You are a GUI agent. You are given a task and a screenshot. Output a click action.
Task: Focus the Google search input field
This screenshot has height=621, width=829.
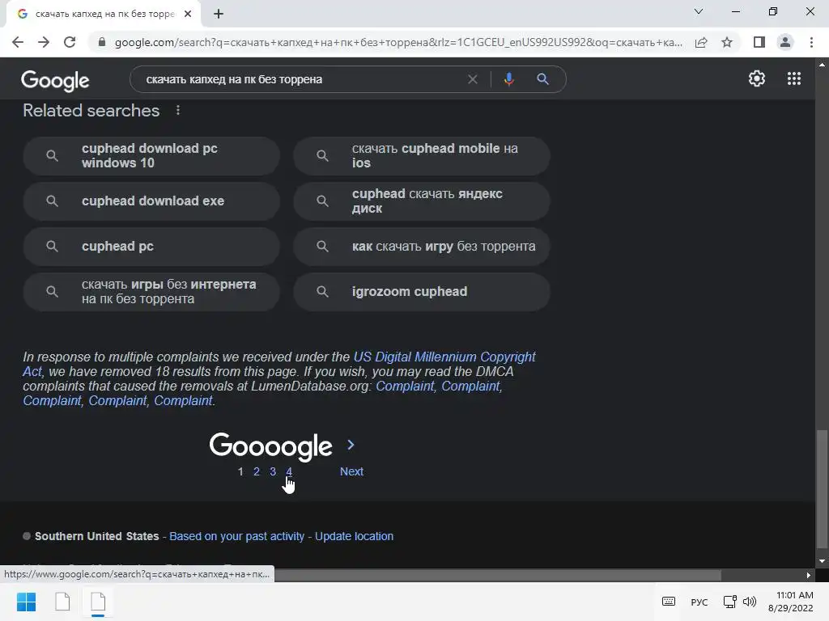[x=301, y=79]
